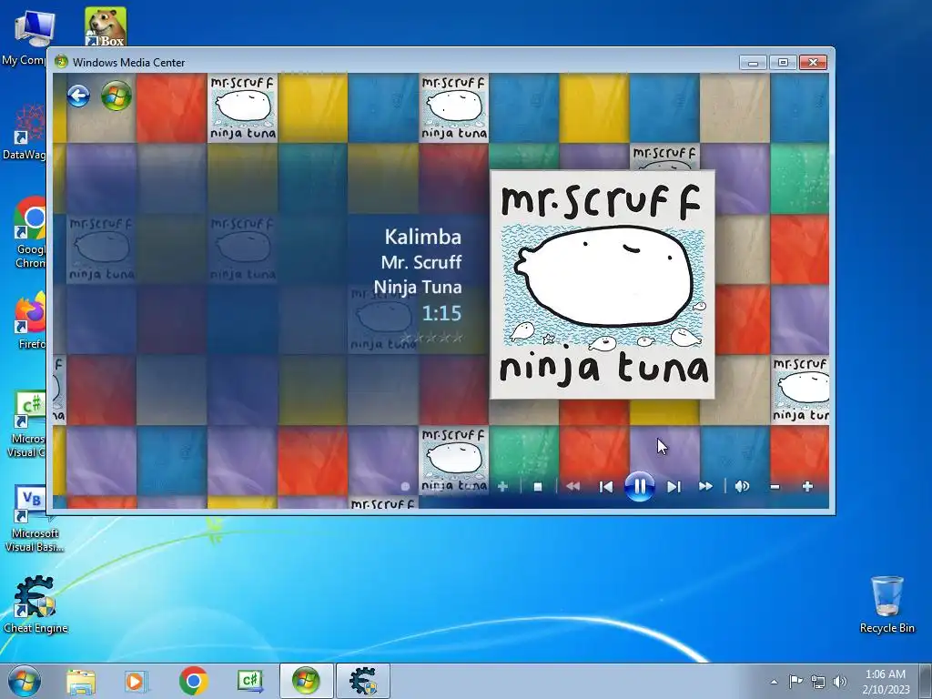
Task: Set the star rating under the time
Action: (x=432, y=339)
